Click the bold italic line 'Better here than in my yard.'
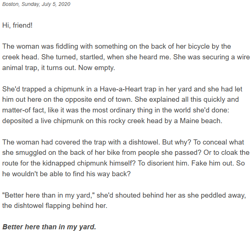This screenshot has height=233, width=252. [x=49, y=227]
